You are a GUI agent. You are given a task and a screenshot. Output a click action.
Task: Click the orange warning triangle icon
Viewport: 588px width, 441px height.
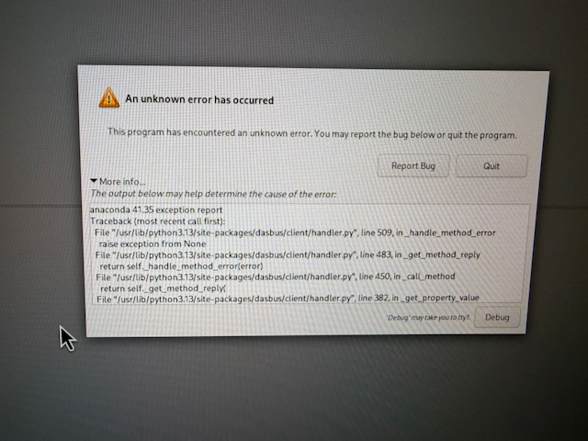pyautogui.click(x=109, y=98)
